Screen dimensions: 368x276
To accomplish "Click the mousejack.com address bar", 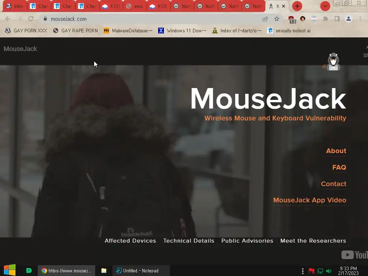I will pyautogui.click(x=150, y=19).
